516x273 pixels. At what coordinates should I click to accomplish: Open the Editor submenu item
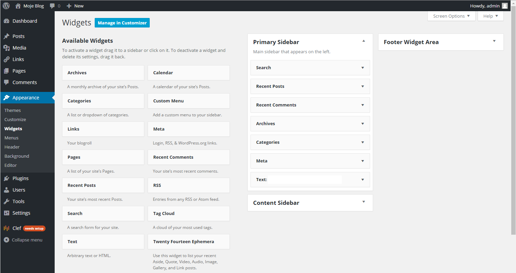[x=11, y=165]
